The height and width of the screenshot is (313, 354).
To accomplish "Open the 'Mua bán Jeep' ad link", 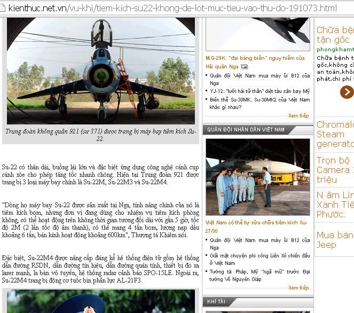I will point(335,240).
